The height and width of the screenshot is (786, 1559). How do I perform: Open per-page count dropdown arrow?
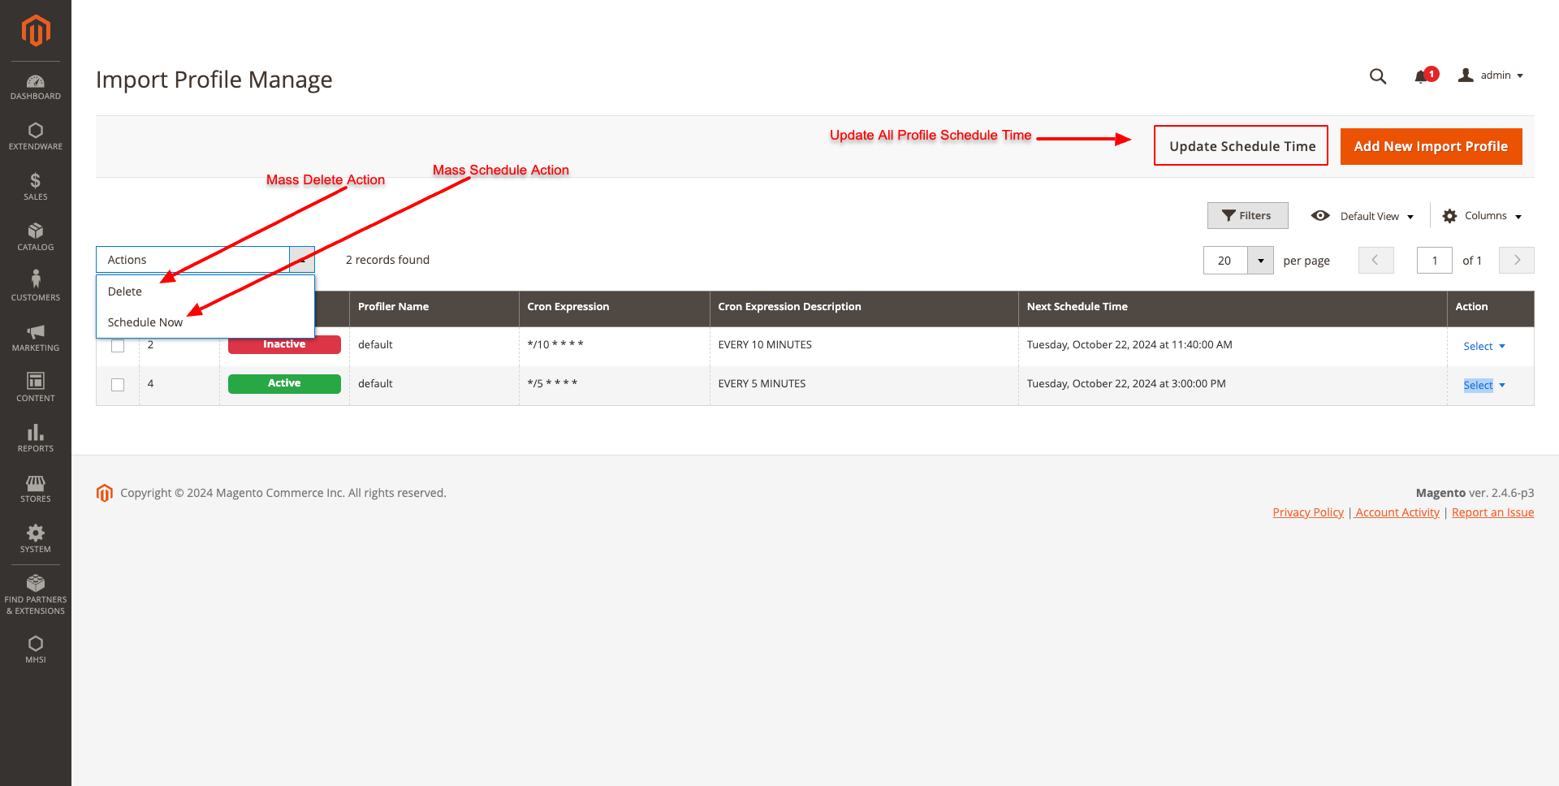1261,261
